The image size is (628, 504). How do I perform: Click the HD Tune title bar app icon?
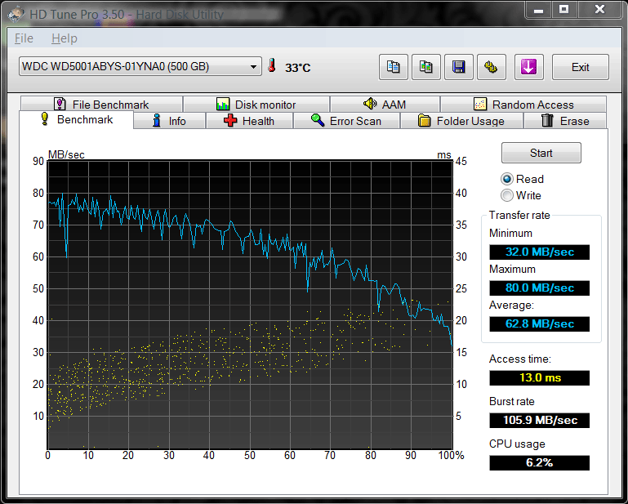click(x=16, y=15)
